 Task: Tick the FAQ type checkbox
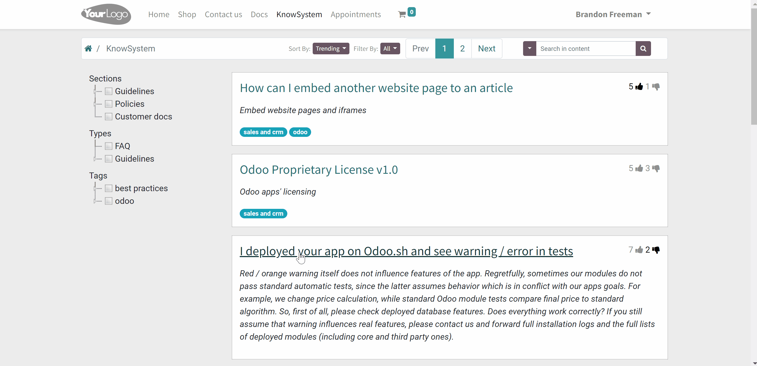tap(108, 146)
